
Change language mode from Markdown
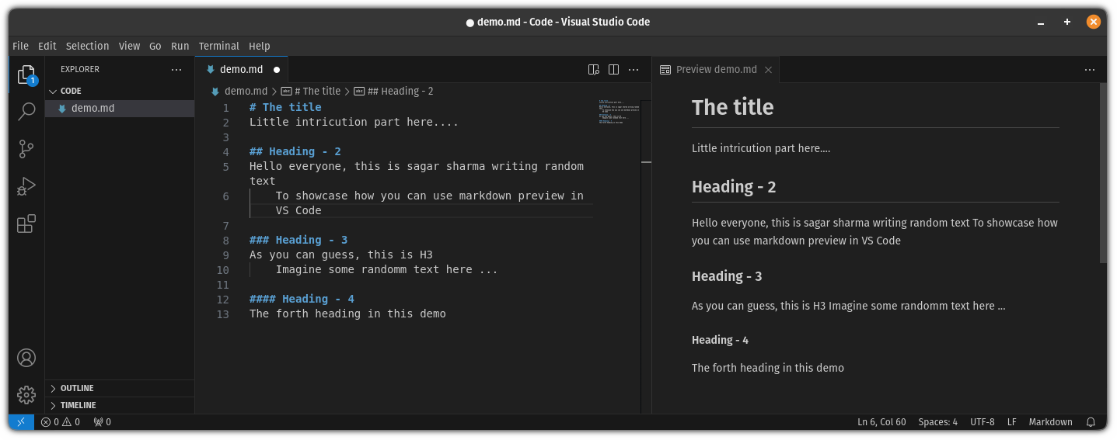point(1050,422)
